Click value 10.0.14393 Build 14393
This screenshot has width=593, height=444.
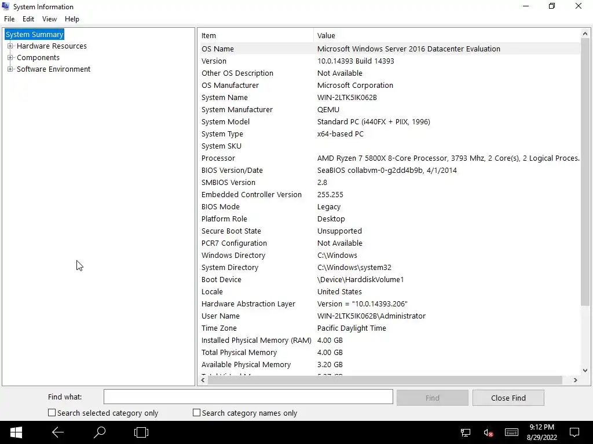356,61
